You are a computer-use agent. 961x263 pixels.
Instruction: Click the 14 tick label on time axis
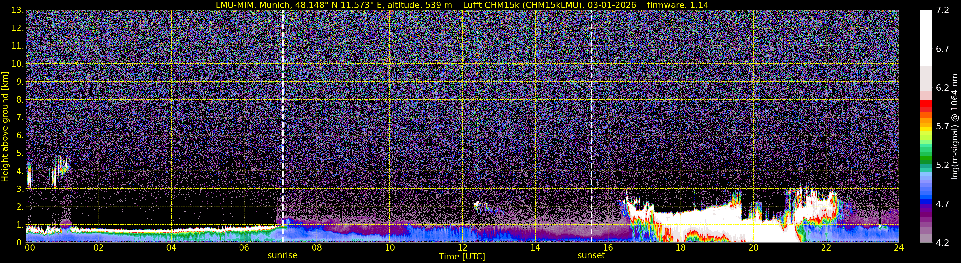point(535,248)
